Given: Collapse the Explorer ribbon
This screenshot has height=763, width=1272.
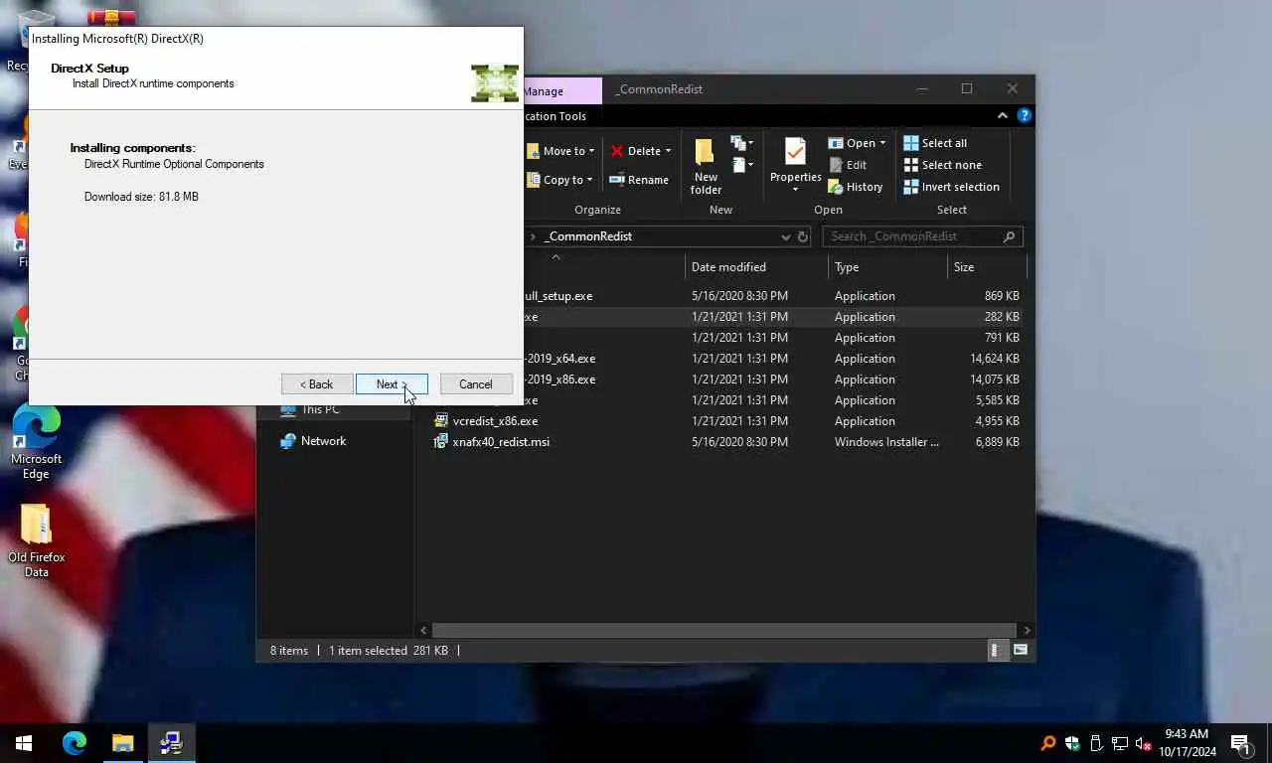Looking at the screenshot, I should click(1002, 116).
